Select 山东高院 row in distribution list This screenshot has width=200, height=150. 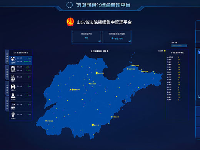point(173,57)
